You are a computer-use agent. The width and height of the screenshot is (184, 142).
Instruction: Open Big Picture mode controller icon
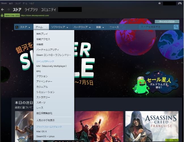click(180, 3)
